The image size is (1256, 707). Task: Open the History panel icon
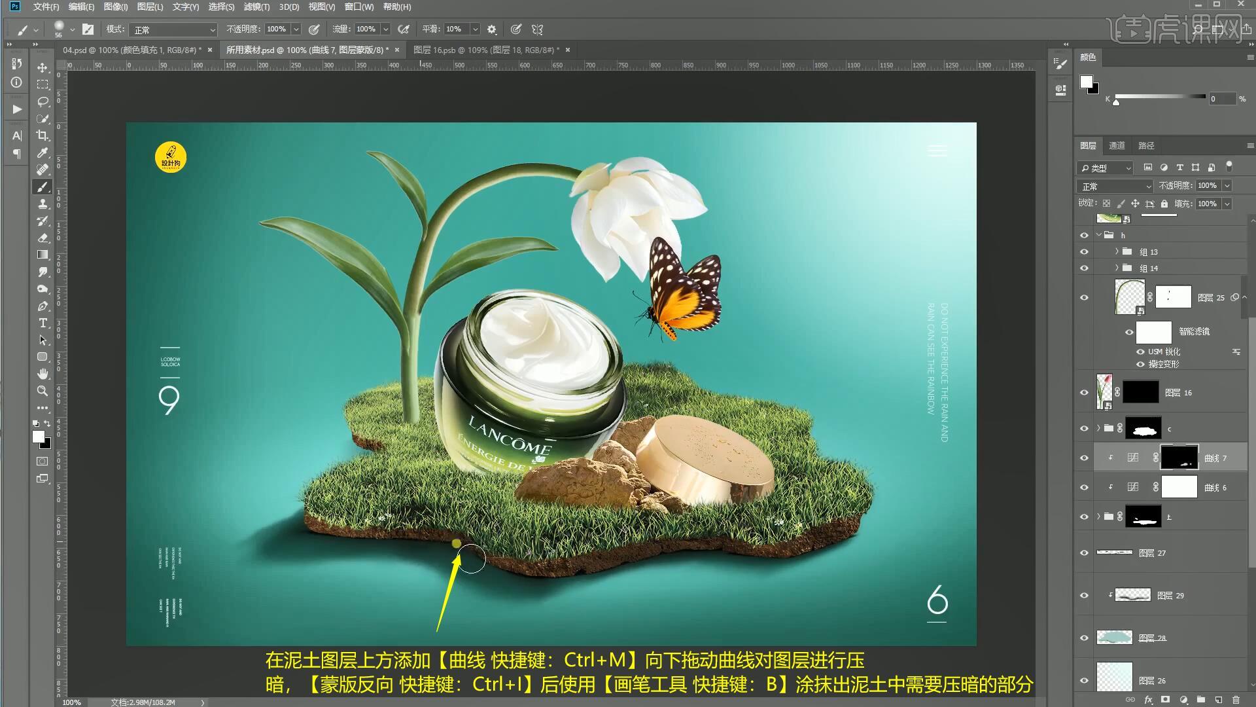click(x=16, y=63)
